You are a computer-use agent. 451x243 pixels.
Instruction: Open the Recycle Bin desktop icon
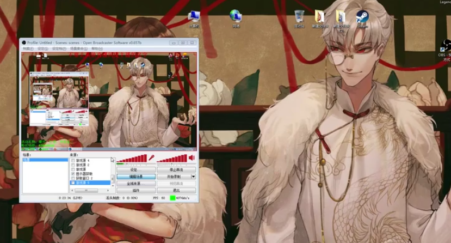[299, 19]
